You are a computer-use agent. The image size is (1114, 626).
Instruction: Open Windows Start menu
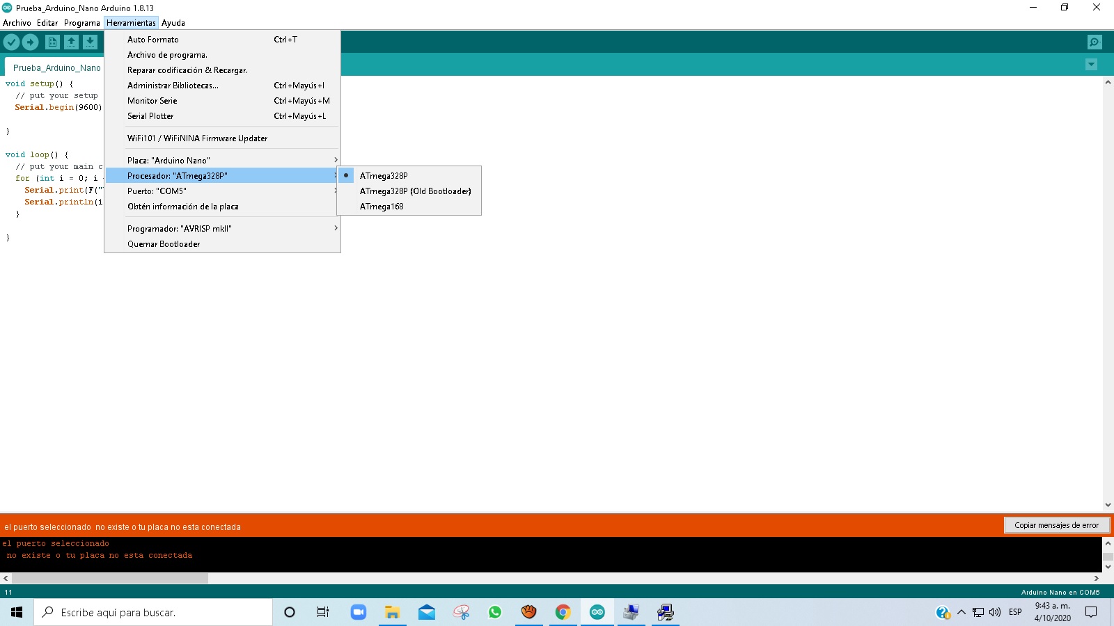[x=17, y=612]
